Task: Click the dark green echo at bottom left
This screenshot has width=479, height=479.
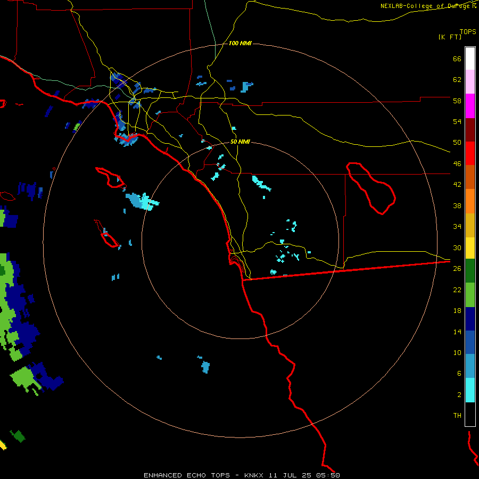Action: [18, 436]
